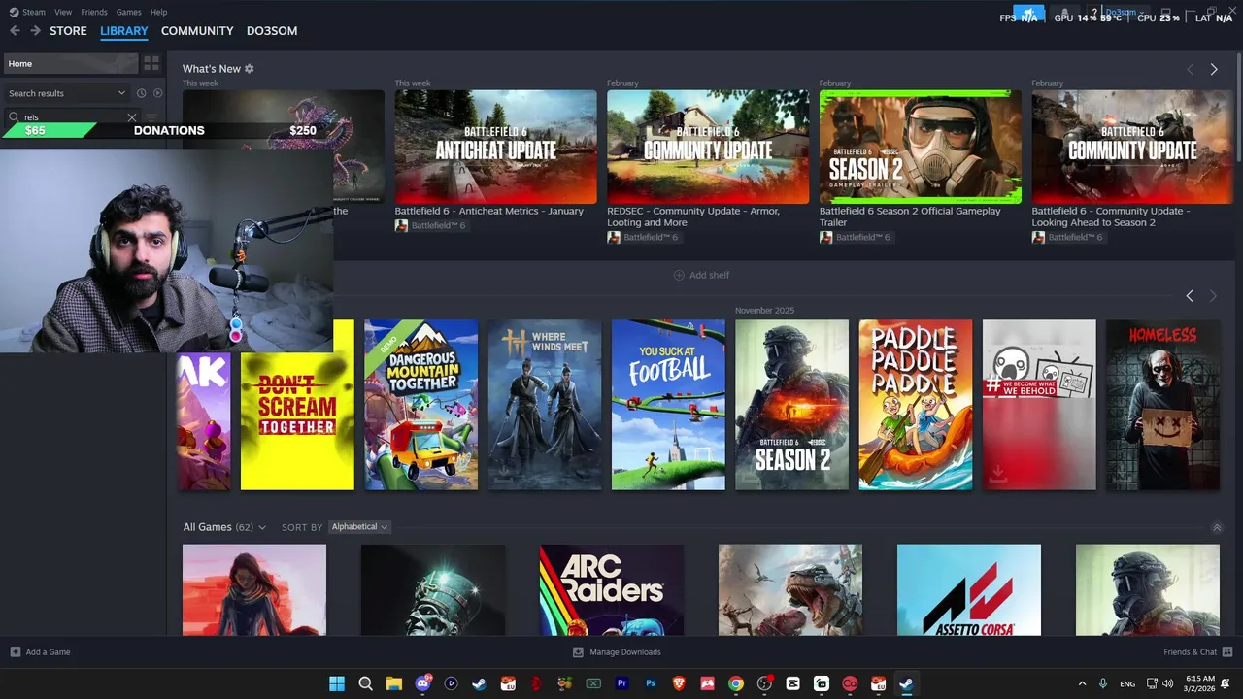Viewport: 1243px width, 699px height.
Task: Open You Suck at Football tile
Action: pos(668,405)
